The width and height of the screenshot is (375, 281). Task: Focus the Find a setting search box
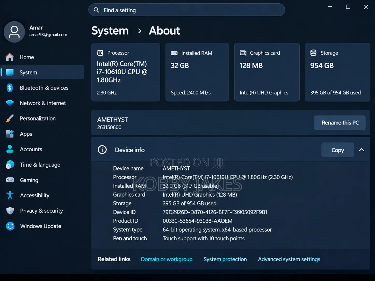click(187, 10)
